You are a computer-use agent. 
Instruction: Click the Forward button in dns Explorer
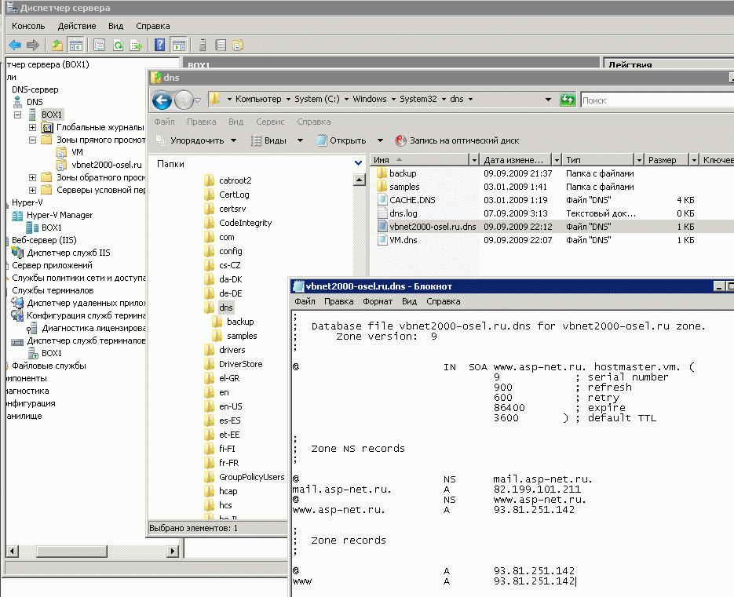coord(184,100)
